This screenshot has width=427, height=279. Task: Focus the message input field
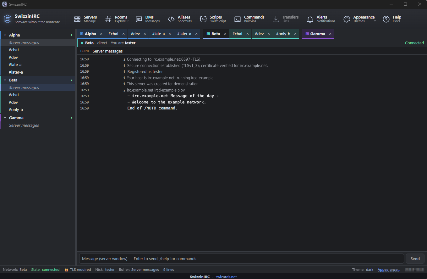(241, 259)
